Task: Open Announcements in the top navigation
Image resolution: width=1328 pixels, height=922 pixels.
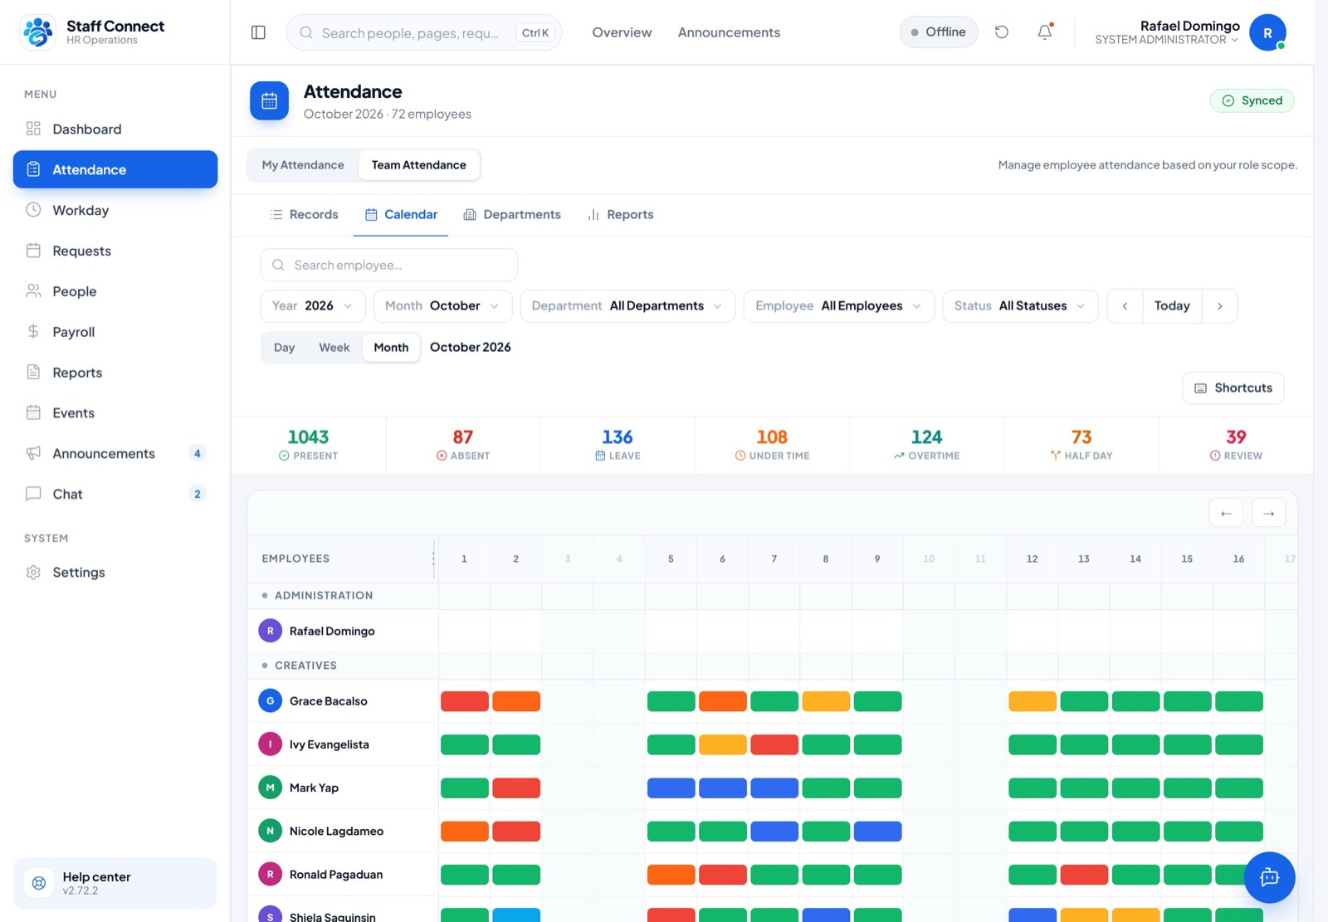Action: tap(729, 32)
